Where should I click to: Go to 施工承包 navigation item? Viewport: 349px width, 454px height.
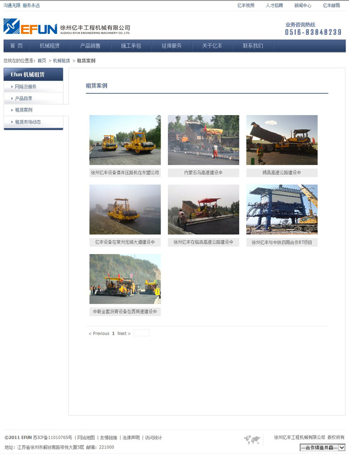tap(131, 46)
